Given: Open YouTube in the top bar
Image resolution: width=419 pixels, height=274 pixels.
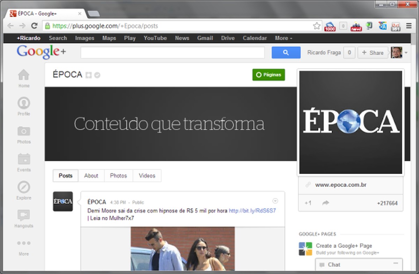Looking at the screenshot, I should click(x=155, y=38).
